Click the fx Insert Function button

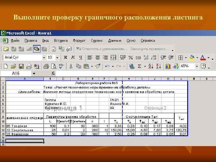point(53,73)
